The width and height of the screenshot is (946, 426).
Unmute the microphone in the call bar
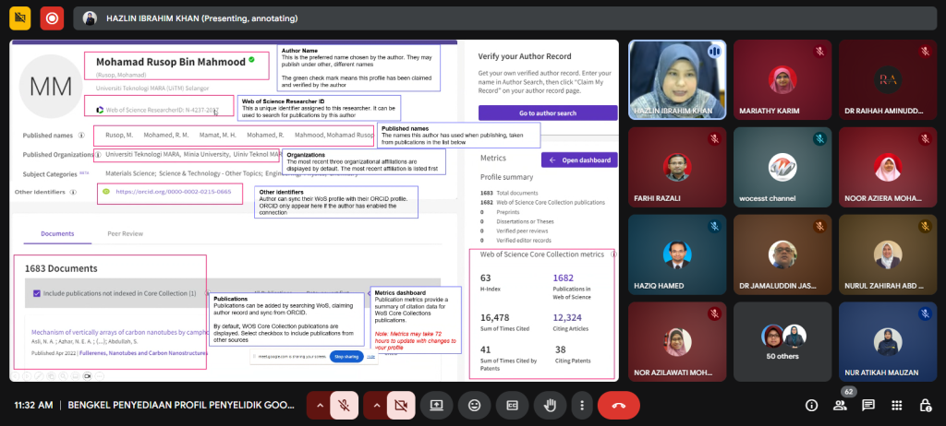tap(344, 405)
